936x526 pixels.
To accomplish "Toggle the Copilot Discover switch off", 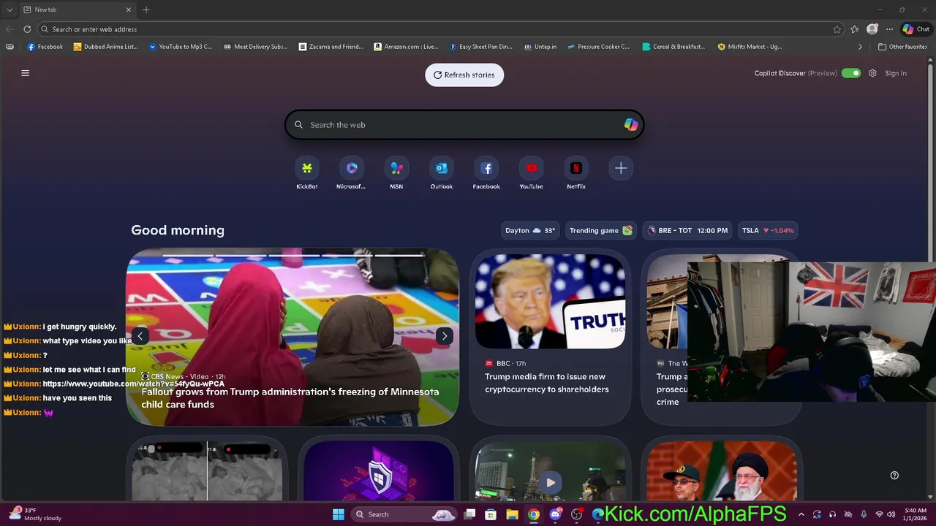I will 850,73.
